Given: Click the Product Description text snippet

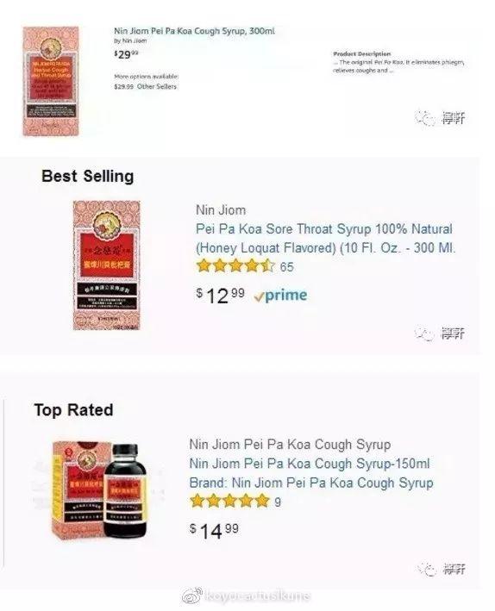Looking at the screenshot, I should (x=398, y=62).
